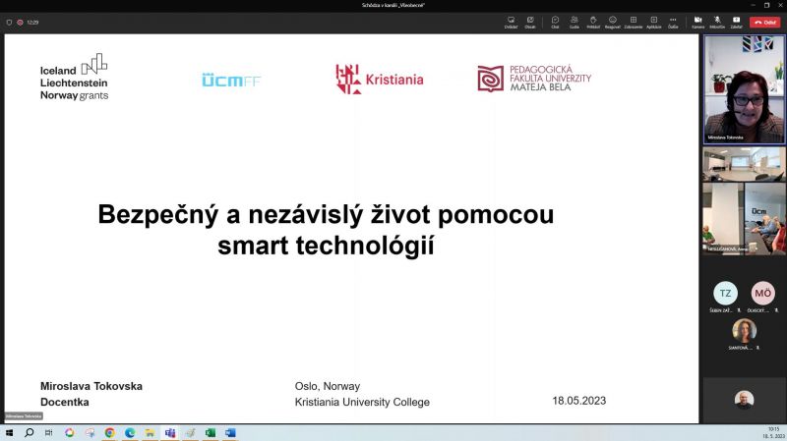This screenshot has height=441, width=787.
Task: Open Google Chrome from the taskbar
Action: 109,432
